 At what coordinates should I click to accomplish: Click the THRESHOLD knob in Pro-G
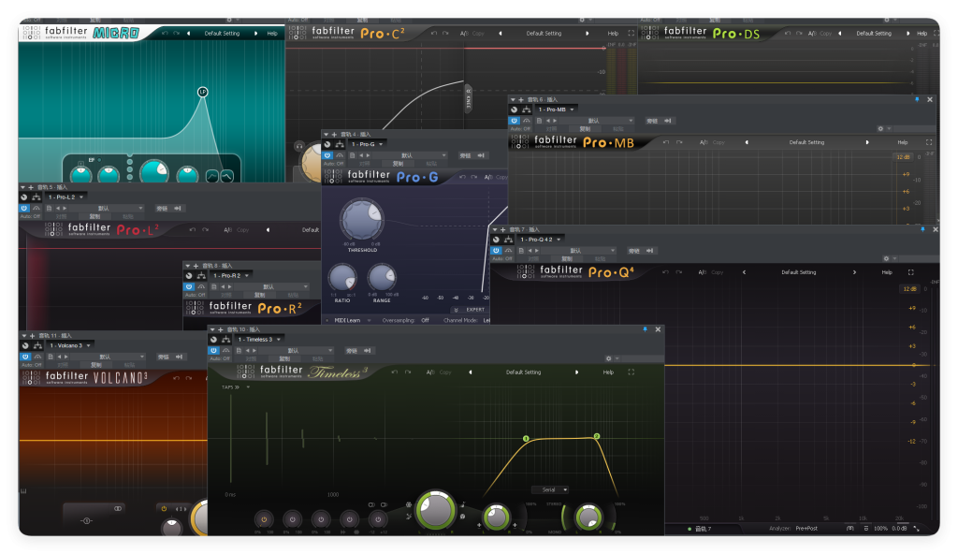coord(362,220)
